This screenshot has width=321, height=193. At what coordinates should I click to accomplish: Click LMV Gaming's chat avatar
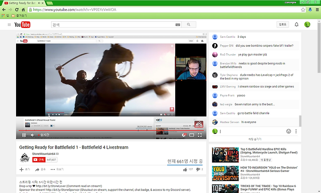pos(215,87)
